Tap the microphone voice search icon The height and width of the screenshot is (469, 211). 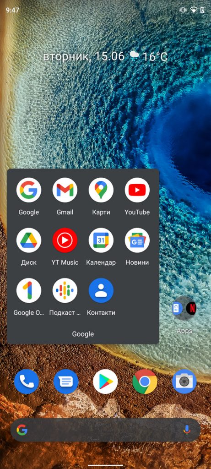(187, 430)
